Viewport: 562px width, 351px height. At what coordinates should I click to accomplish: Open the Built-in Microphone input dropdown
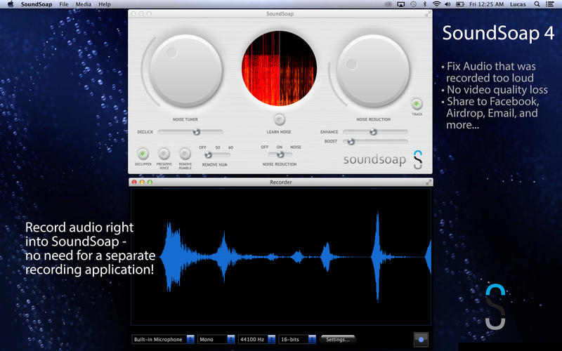click(x=163, y=339)
